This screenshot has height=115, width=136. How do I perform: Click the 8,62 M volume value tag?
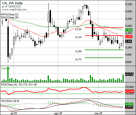[x=129, y=74]
